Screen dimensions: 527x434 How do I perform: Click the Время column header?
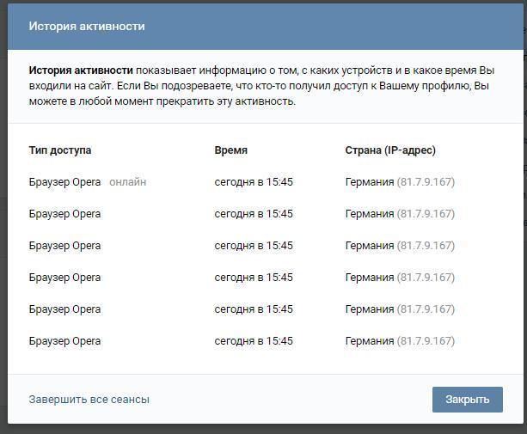[x=230, y=150]
